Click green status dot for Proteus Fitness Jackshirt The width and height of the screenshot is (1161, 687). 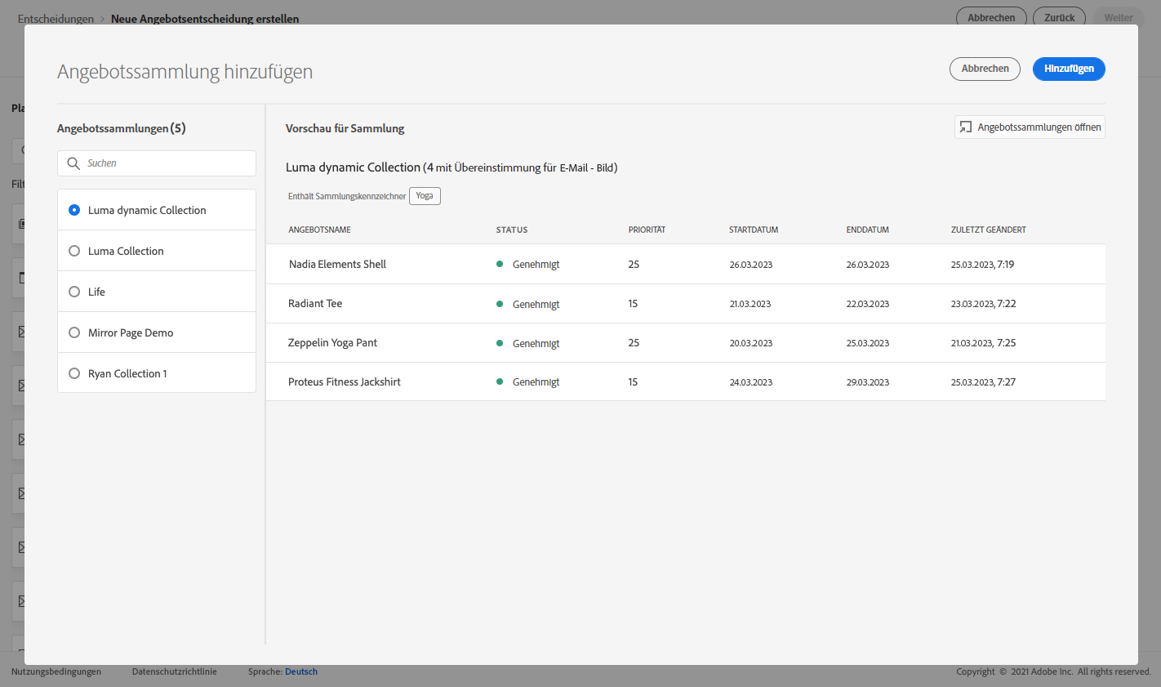pyautogui.click(x=500, y=381)
